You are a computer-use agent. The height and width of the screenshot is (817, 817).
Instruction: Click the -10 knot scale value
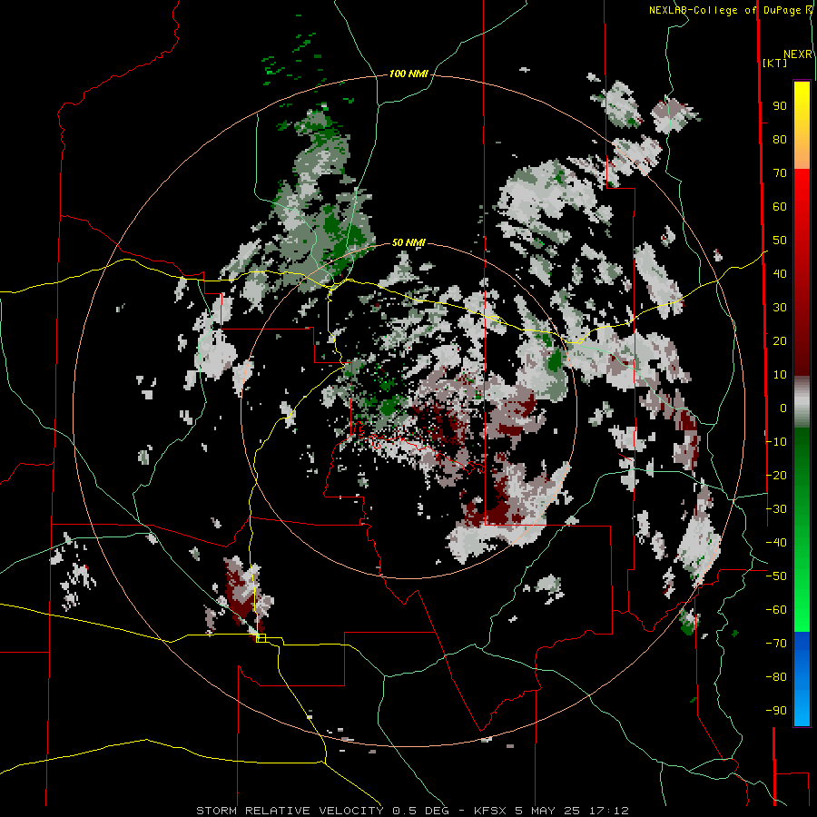pyautogui.click(x=776, y=442)
